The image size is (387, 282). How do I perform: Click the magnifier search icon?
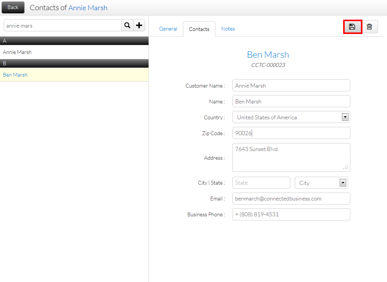tap(127, 25)
